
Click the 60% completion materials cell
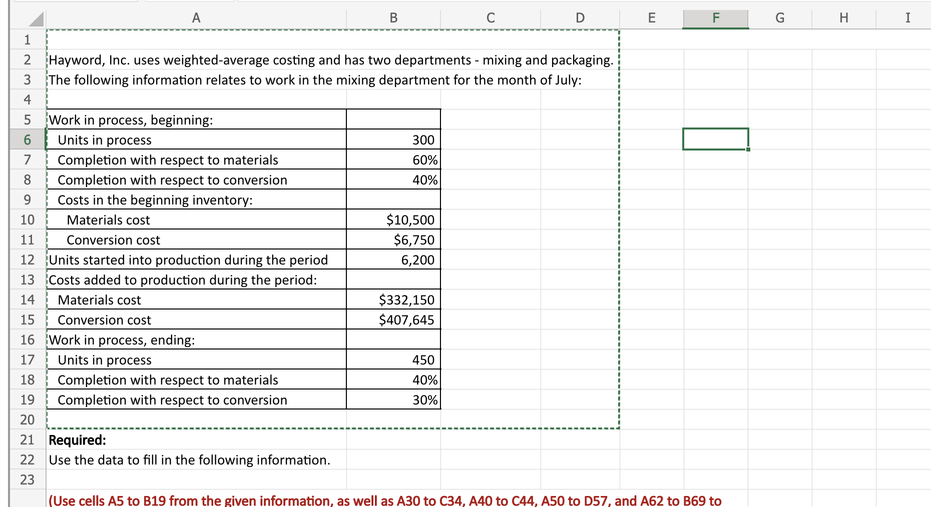click(x=393, y=160)
